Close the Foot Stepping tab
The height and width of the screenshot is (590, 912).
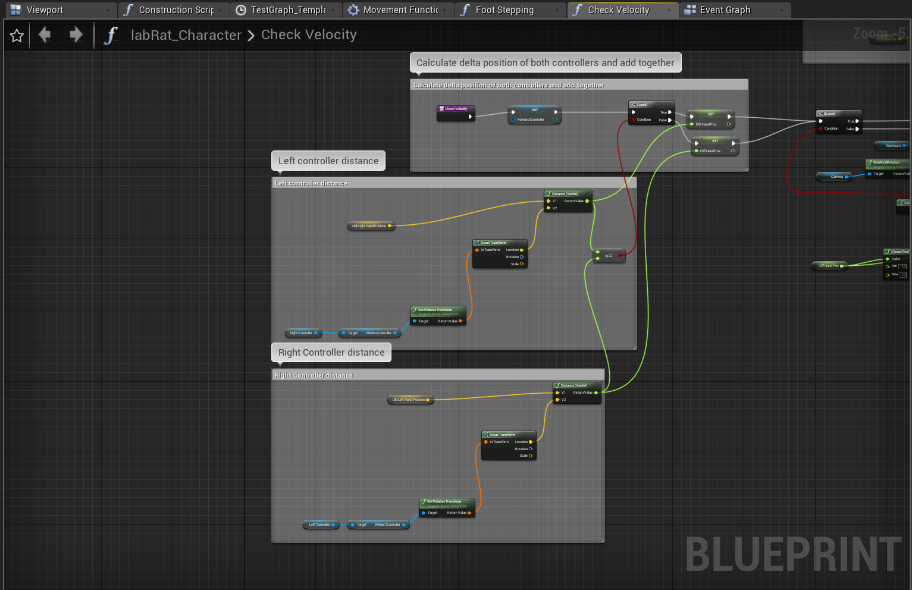(557, 10)
